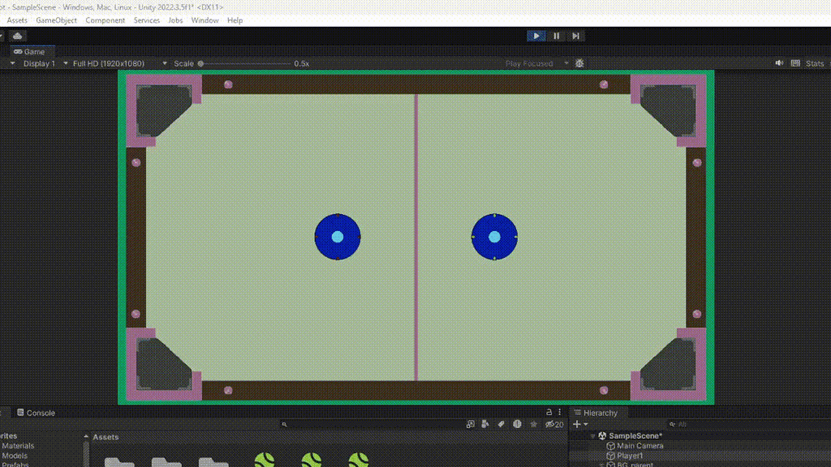Pause the game with the pause button
Image resolution: width=831 pixels, height=467 pixels.
(x=556, y=35)
